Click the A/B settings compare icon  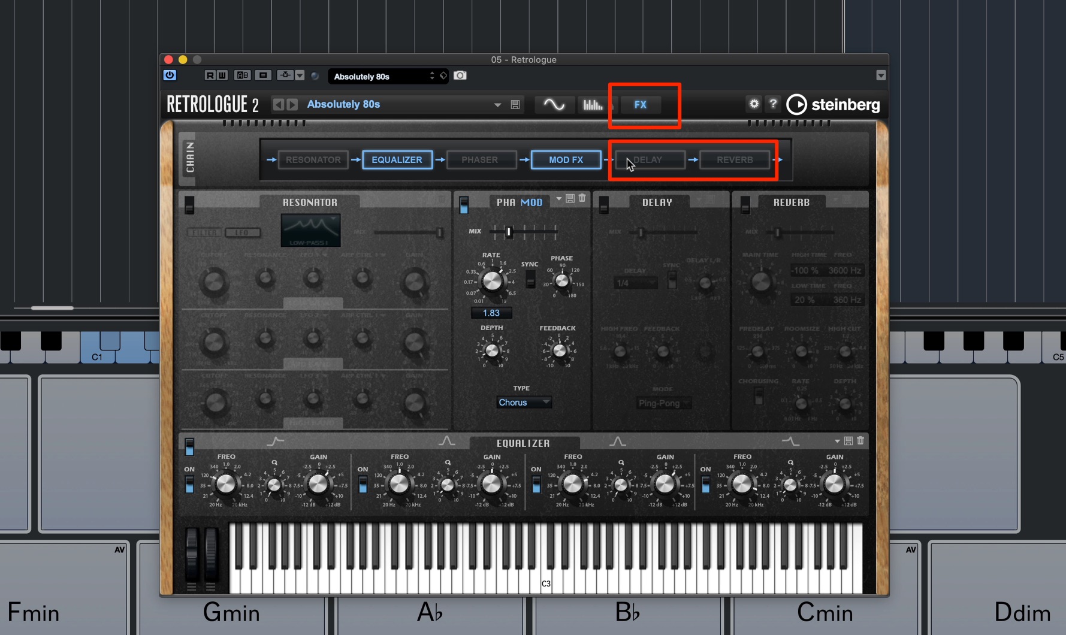[x=243, y=75]
